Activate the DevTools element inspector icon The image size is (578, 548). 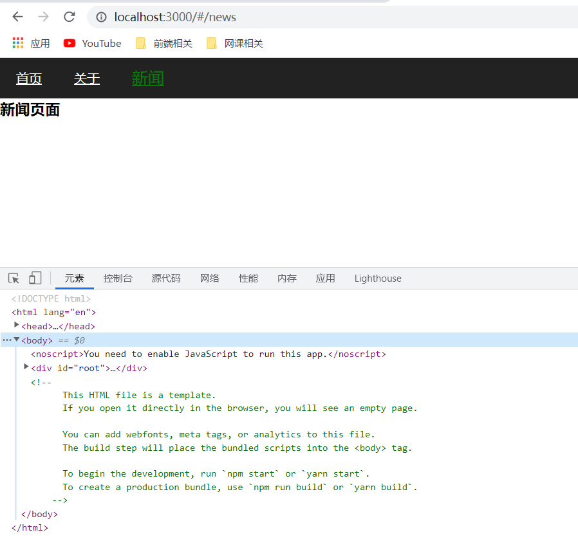click(14, 278)
